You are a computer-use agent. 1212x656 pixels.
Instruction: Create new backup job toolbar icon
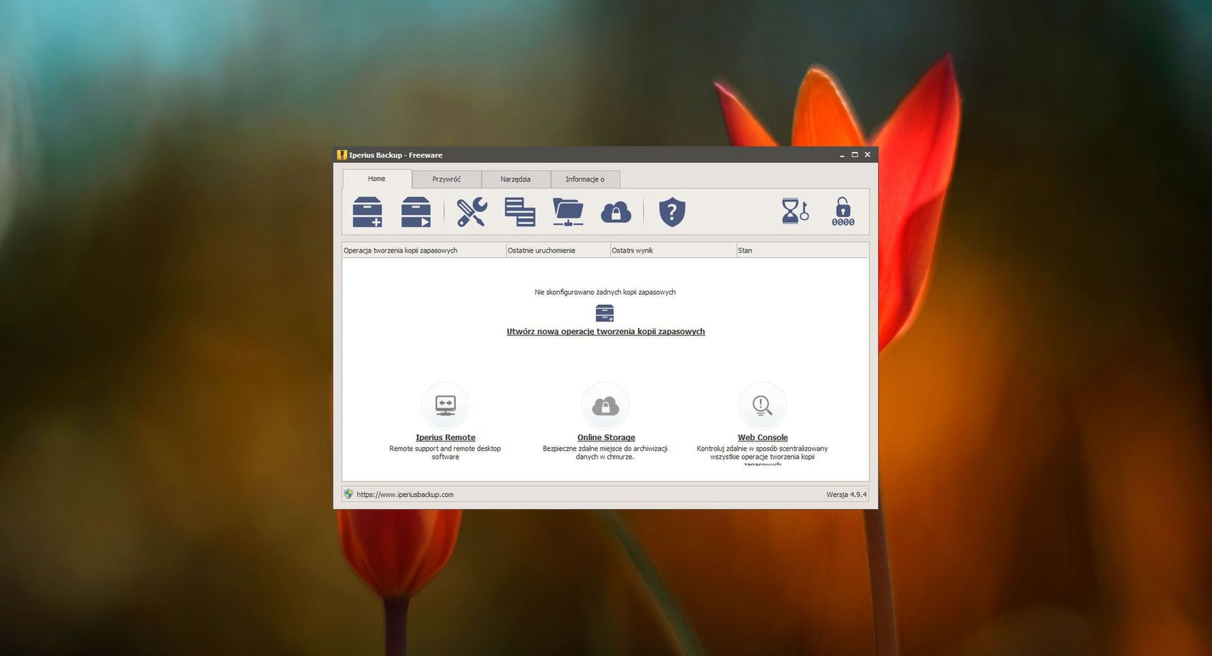point(367,212)
